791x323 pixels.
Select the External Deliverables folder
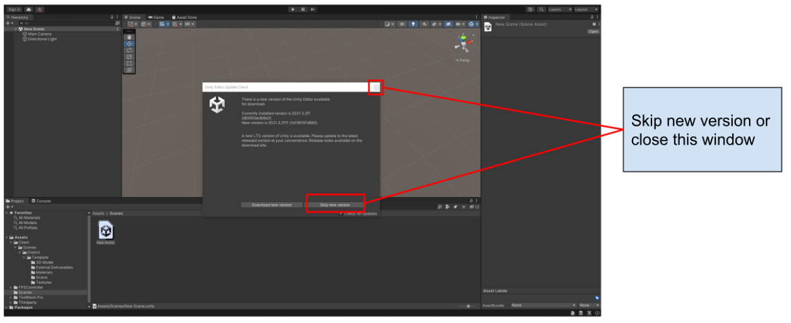(54, 267)
